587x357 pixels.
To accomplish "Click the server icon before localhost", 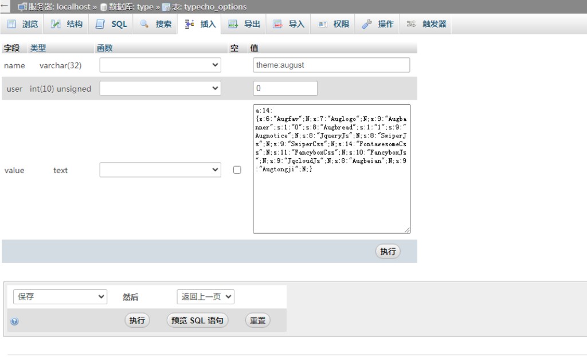I will pos(22,7).
